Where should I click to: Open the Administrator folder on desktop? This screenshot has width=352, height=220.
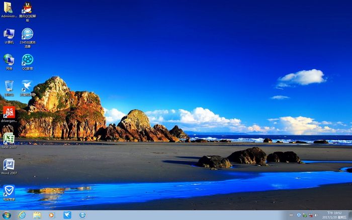9,8
